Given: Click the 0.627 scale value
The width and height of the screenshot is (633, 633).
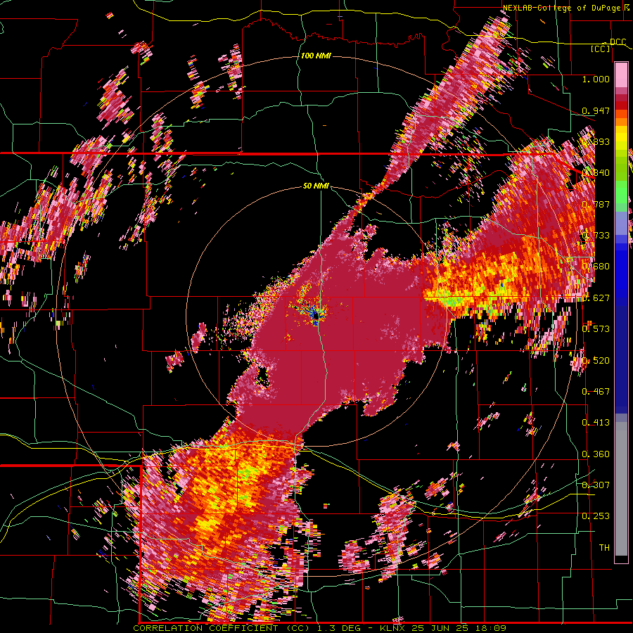Looking at the screenshot, I should pos(596,298).
